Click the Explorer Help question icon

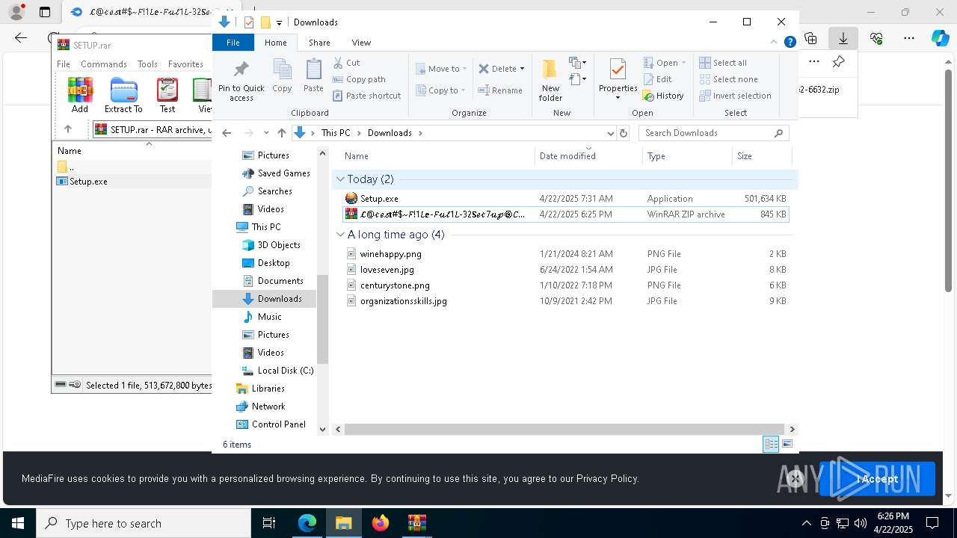[790, 42]
